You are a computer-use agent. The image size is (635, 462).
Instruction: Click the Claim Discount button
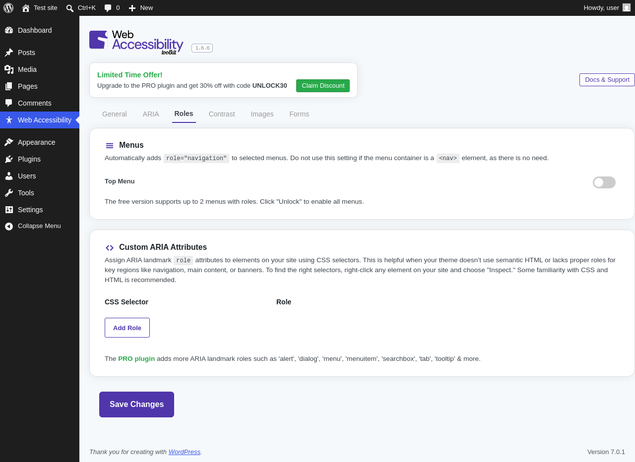tap(323, 86)
